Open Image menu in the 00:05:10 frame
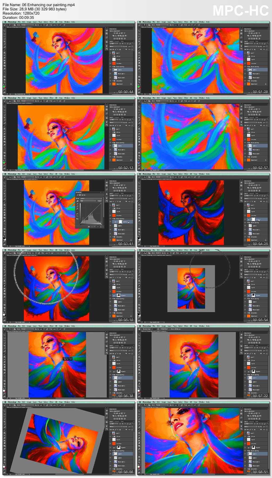 click(x=29, y=250)
